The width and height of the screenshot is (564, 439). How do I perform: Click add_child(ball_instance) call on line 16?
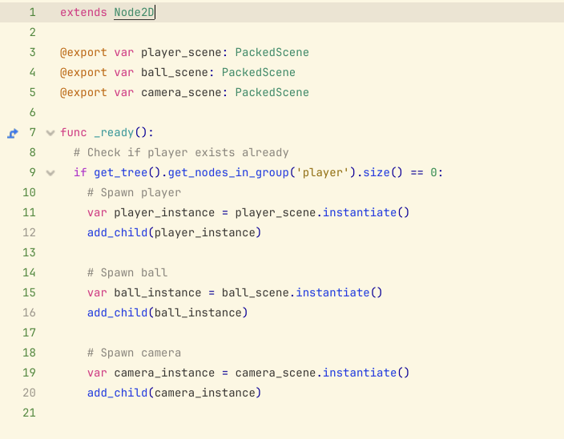167,312
